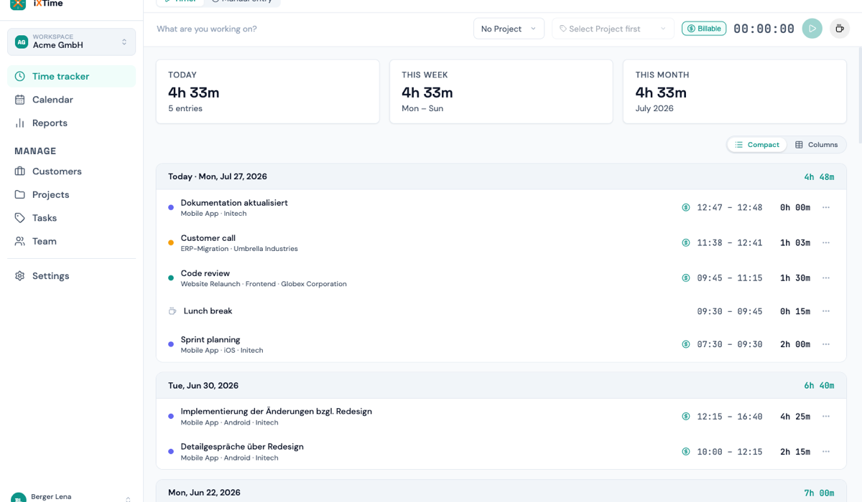The image size is (862, 502).
Task: Click the timer display reading 00:00:00
Action: coord(764,29)
